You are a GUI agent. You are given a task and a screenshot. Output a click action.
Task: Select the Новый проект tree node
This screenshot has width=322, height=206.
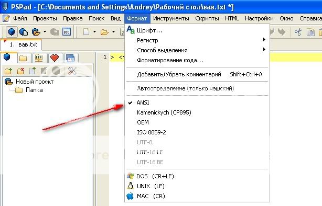pos(35,82)
